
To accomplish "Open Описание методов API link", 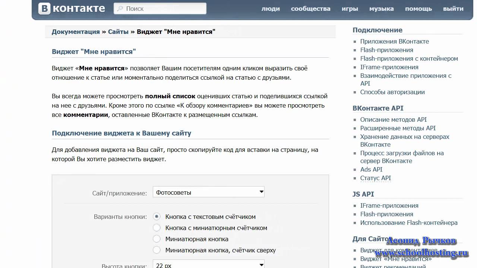I will click(394, 119).
